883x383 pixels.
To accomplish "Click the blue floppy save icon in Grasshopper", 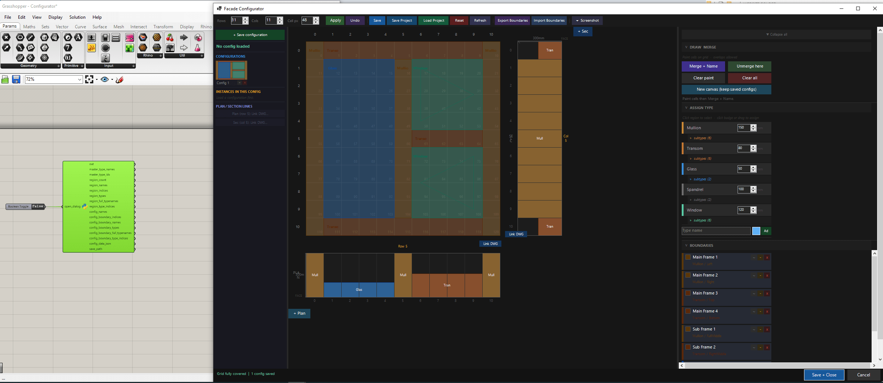I will pos(16,79).
